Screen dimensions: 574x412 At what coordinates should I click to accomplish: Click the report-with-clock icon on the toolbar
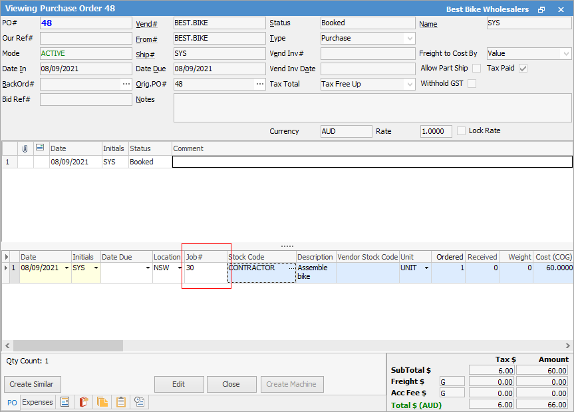click(139, 401)
